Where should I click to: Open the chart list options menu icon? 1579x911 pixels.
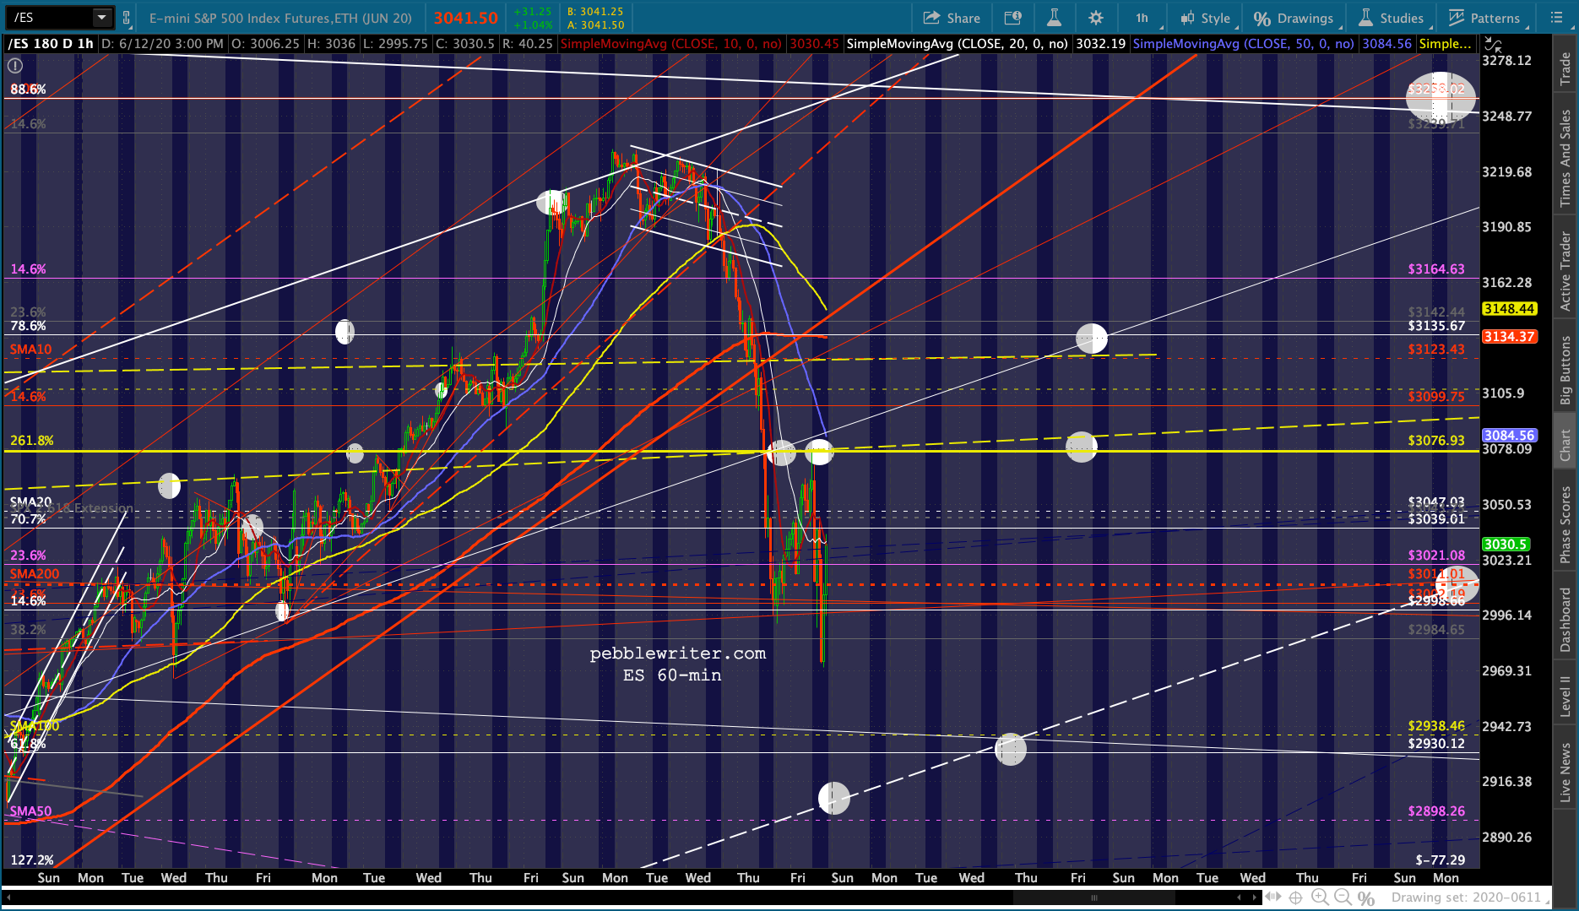tap(1557, 18)
